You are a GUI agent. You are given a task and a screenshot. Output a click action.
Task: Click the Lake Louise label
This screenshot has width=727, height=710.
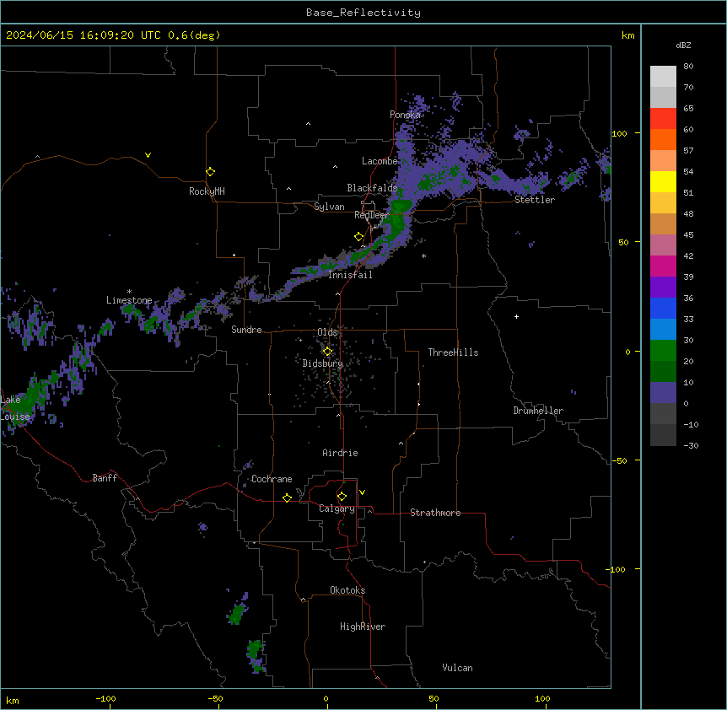[15, 408]
